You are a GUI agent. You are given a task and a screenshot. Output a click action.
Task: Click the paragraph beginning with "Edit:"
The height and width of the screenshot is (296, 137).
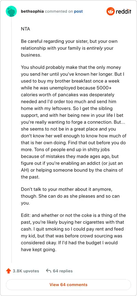[73, 233]
